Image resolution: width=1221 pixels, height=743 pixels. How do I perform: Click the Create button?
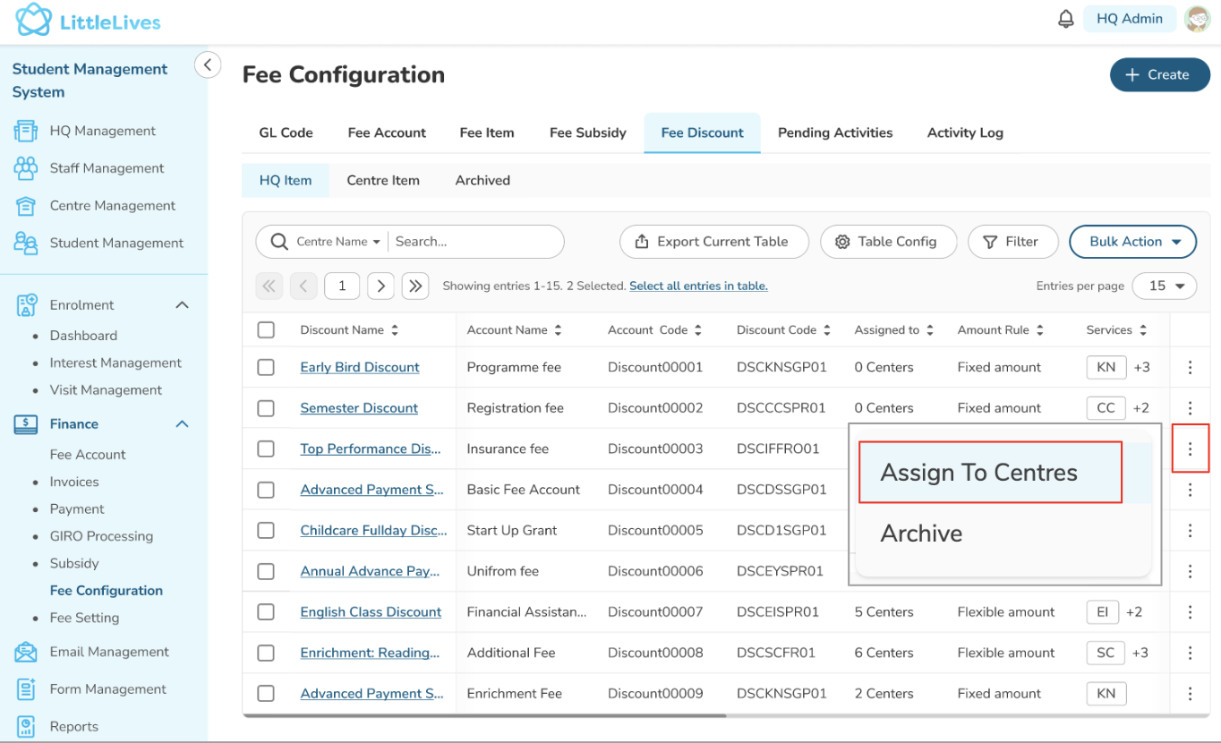pyautogui.click(x=1158, y=75)
